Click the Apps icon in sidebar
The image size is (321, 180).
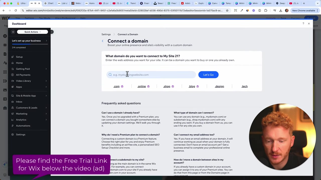[x=13, y=87]
